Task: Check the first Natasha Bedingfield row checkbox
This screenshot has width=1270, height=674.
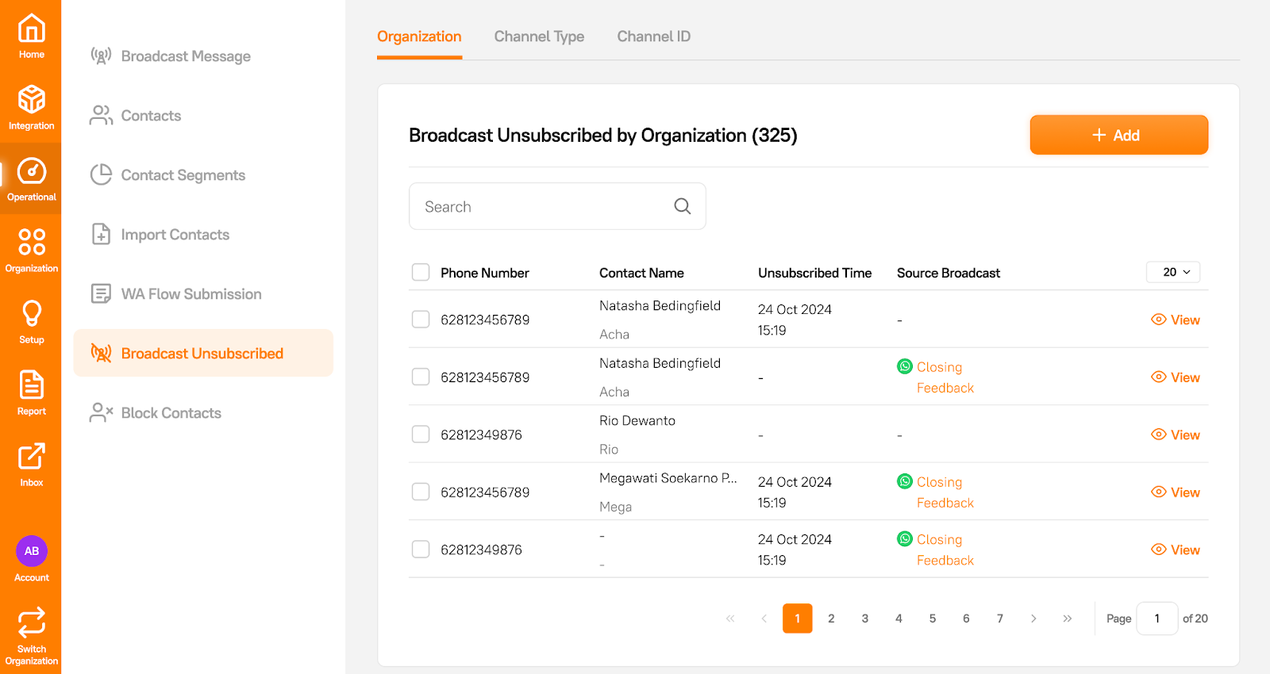Action: point(421,320)
